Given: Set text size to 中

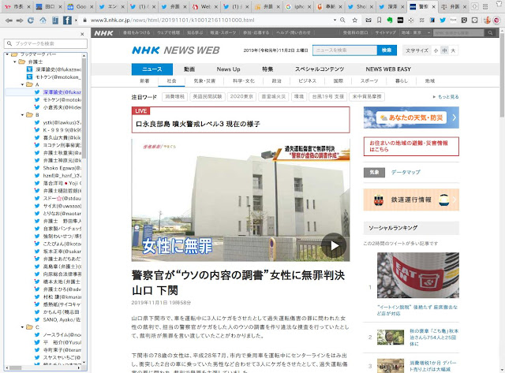Looking at the screenshot, I should click(444, 50).
